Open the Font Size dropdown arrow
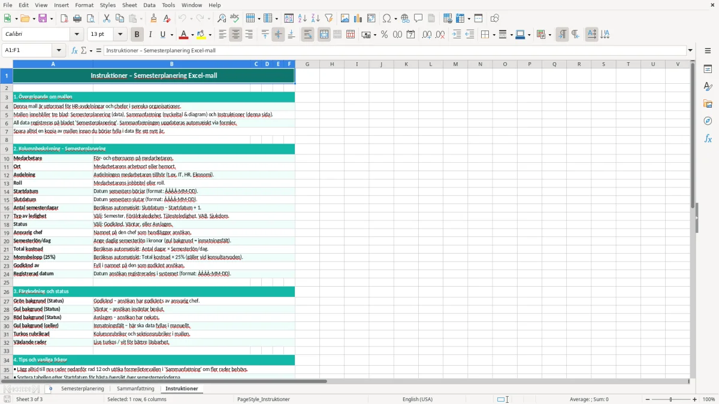Screen dimensions: 719x404 tap(120, 35)
